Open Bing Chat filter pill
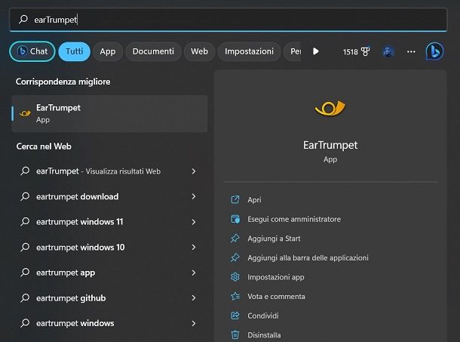460x342 pixels. coord(32,51)
